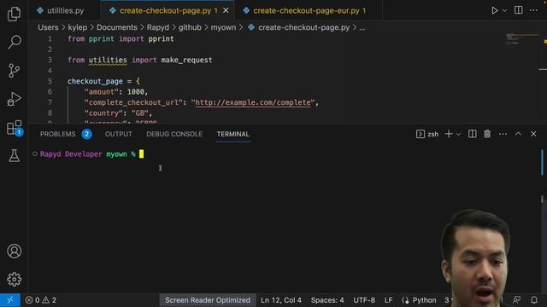
Task: Close the bottom panel
Action: pyautogui.click(x=533, y=134)
